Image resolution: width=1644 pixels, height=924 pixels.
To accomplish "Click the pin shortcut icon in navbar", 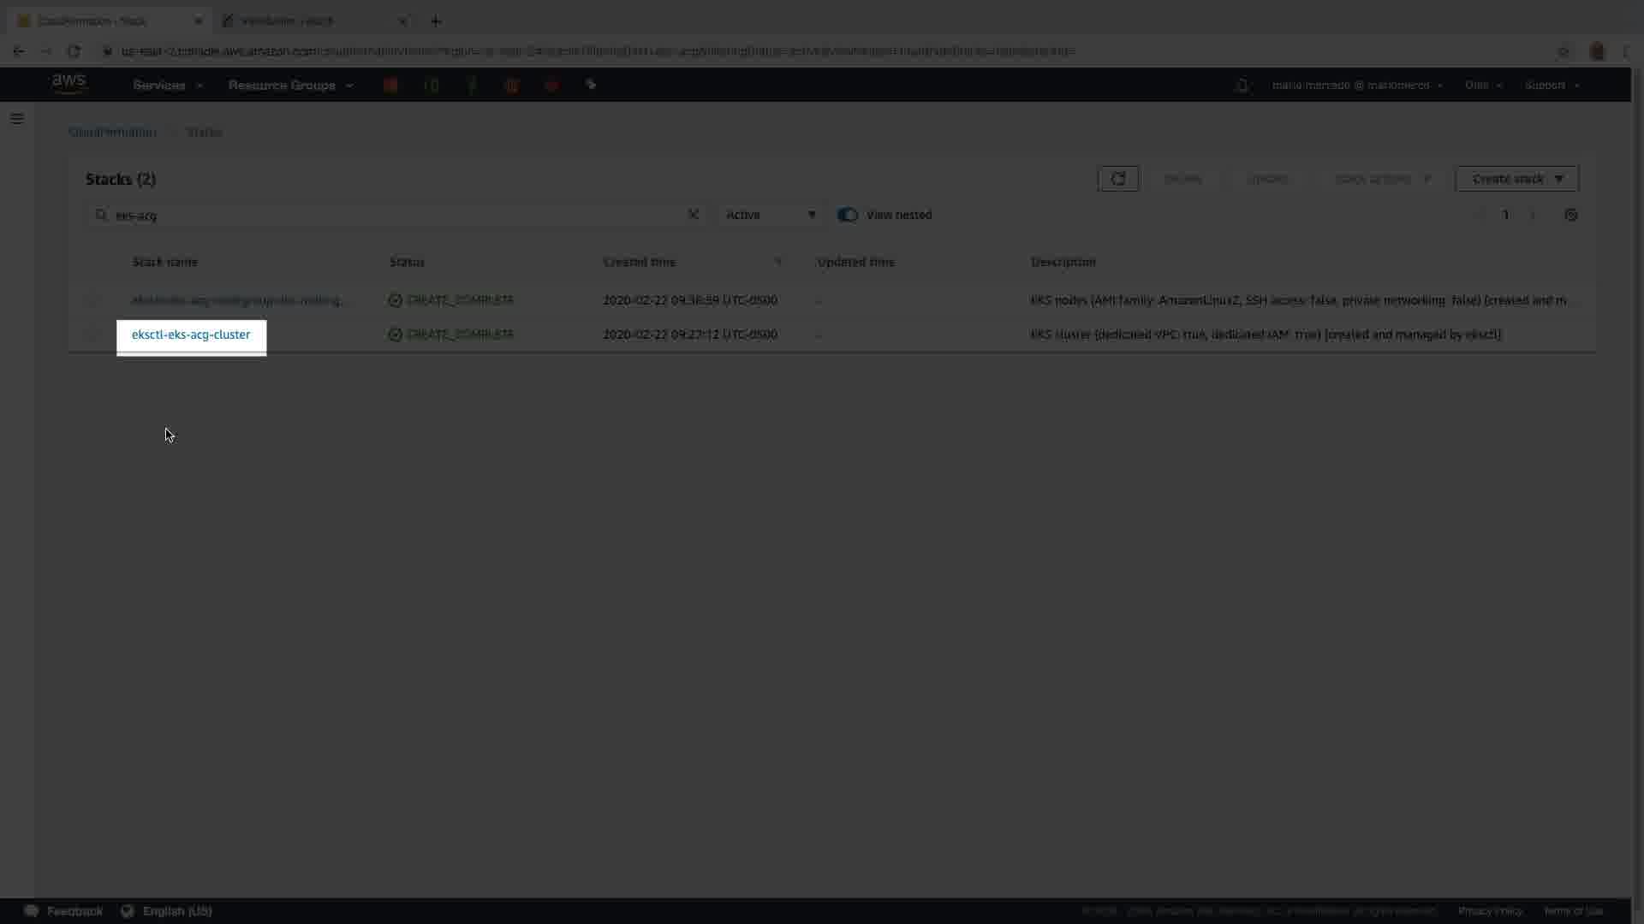I will tap(591, 85).
